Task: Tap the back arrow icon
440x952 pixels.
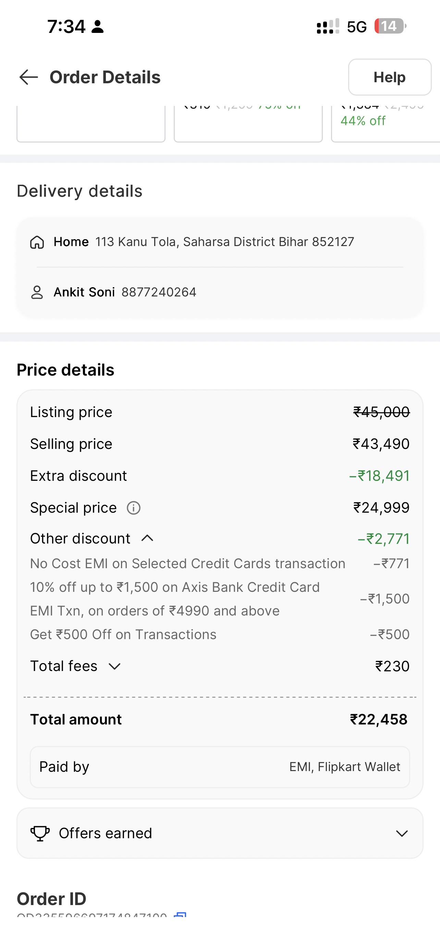Action: [28, 77]
